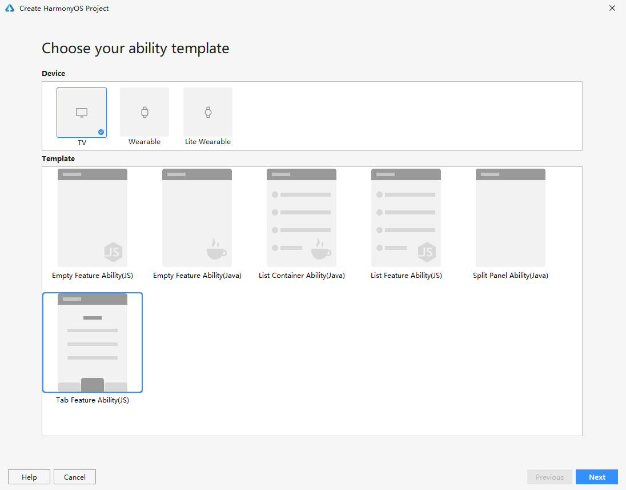Click the Help button

tap(29, 477)
